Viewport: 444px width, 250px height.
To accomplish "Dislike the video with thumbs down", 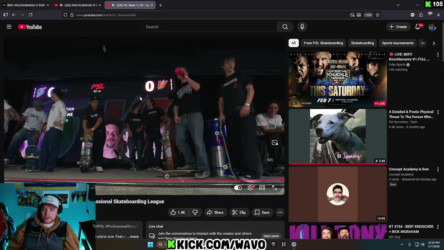I will tap(195, 212).
